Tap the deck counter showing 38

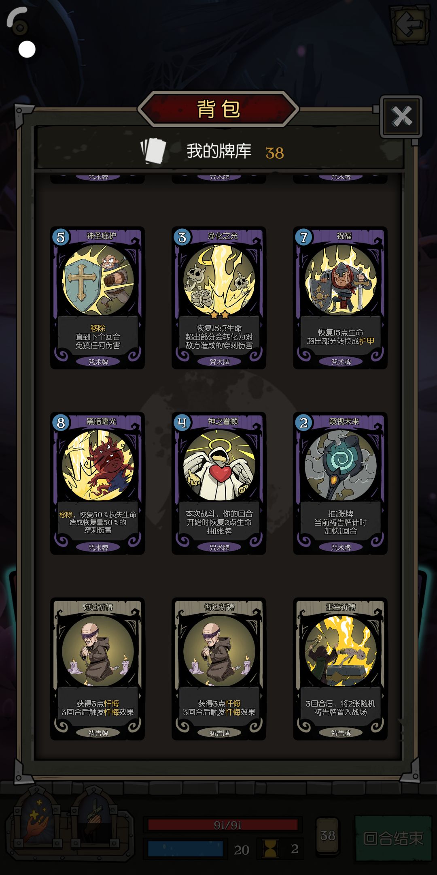(x=327, y=836)
